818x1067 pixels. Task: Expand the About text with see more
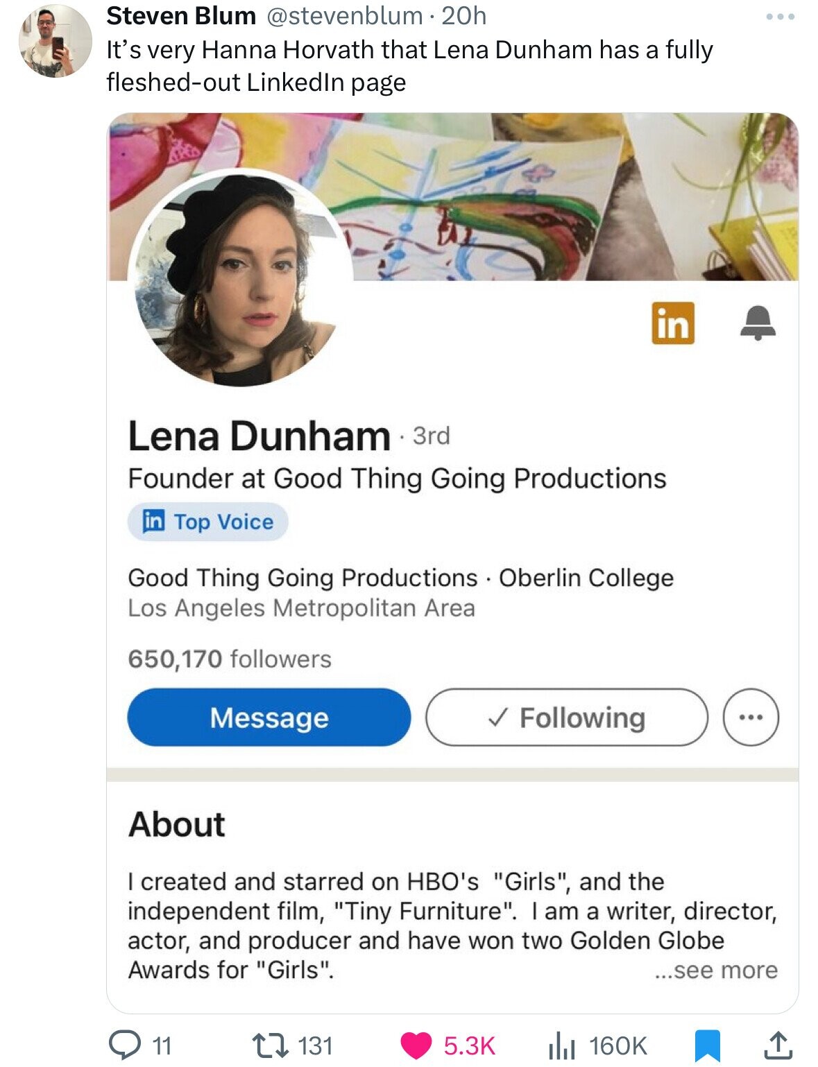(717, 970)
